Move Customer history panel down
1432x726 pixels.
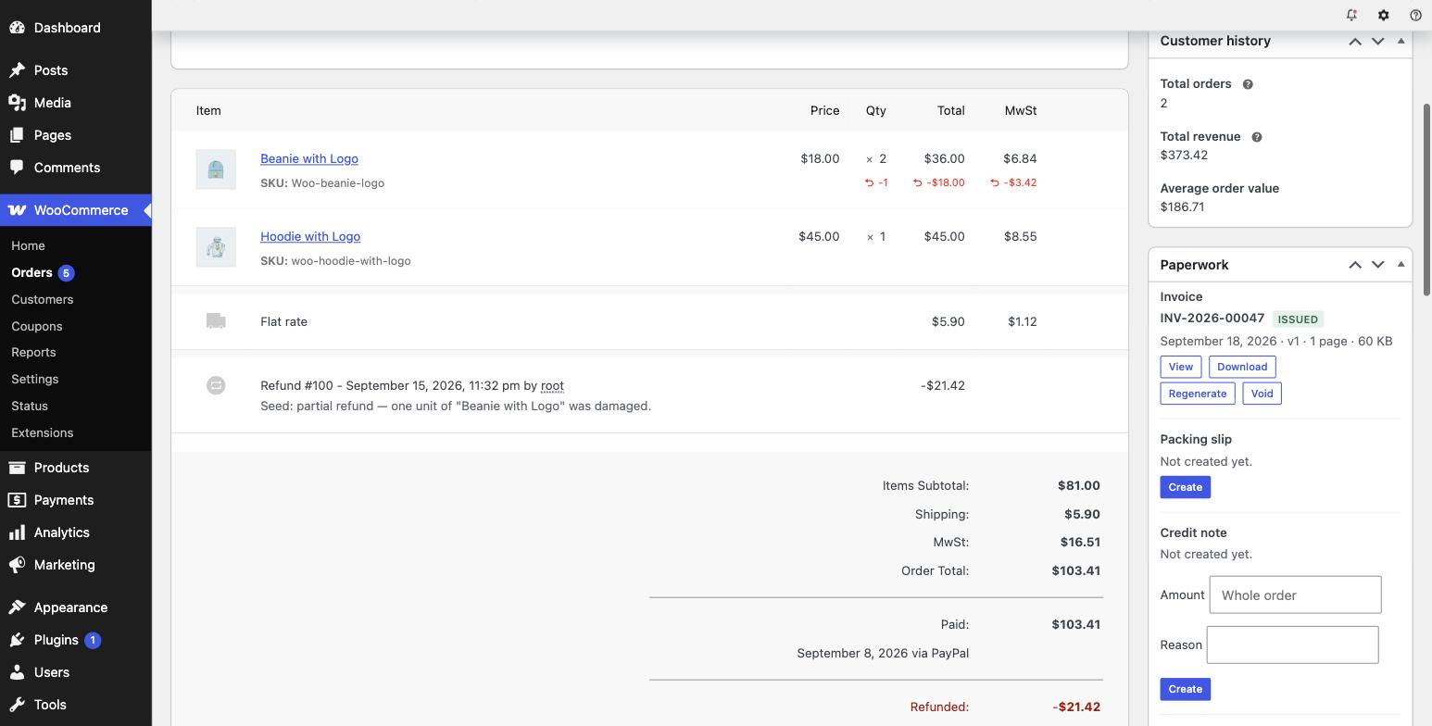click(1378, 41)
